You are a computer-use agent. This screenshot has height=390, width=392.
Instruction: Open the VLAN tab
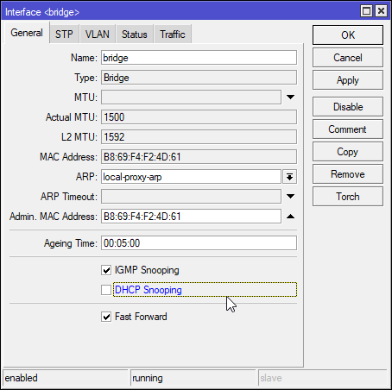pyautogui.click(x=98, y=35)
